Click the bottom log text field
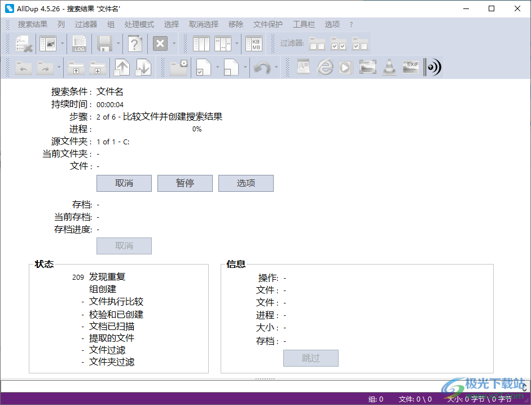Screen dimensions: 531x405 [x=260, y=386]
